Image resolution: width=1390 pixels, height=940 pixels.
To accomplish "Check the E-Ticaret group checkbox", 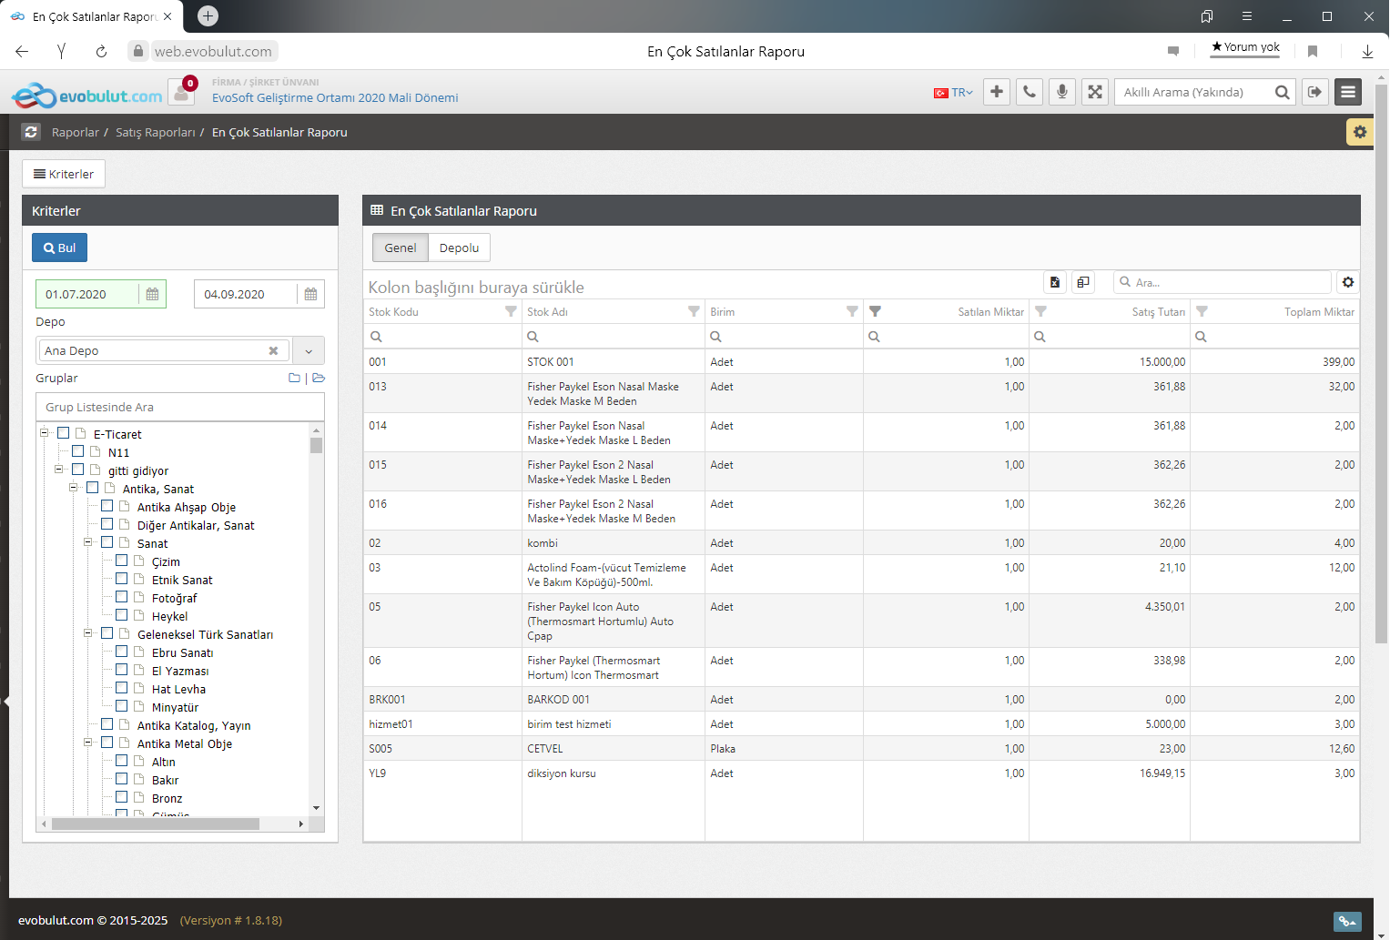I will 64,433.
